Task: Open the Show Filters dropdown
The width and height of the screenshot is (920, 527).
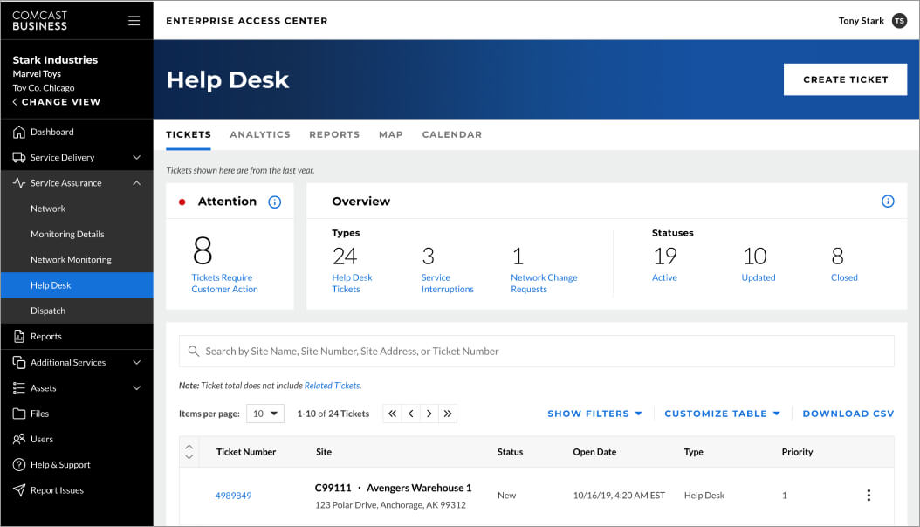Action: point(594,414)
